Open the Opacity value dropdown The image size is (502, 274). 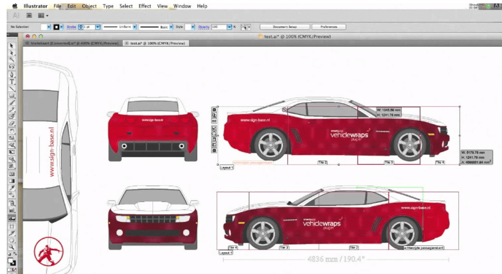(x=229, y=27)
